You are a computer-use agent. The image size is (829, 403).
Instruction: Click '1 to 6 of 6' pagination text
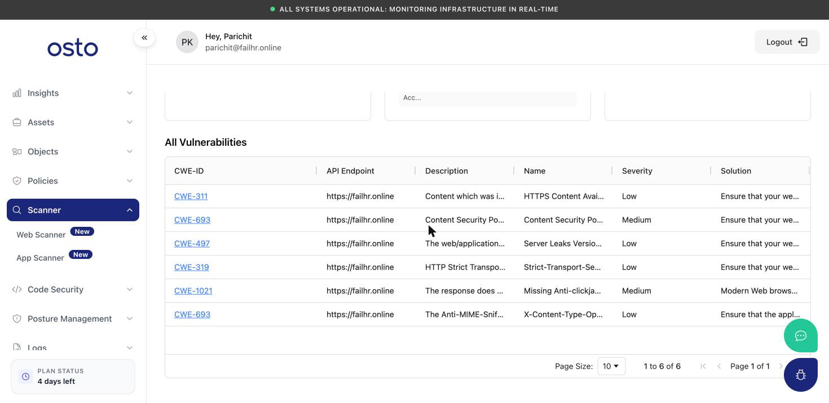(662, 366)
